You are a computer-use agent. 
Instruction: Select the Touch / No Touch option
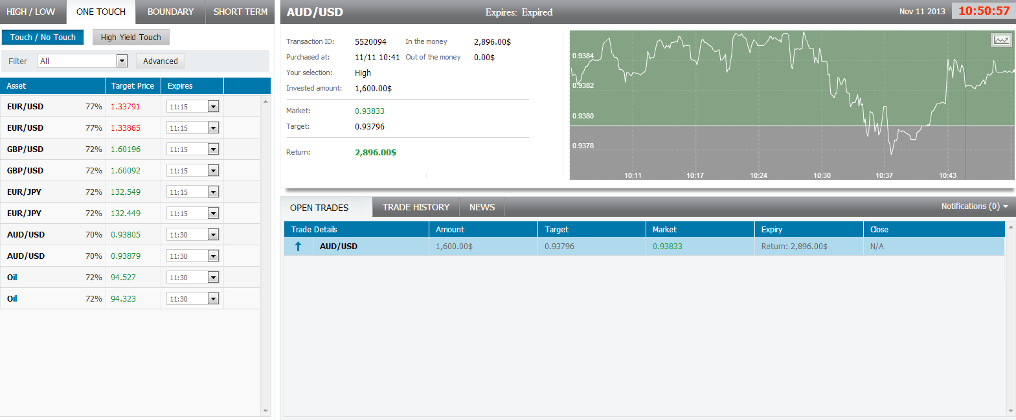[x=43, y=38]
